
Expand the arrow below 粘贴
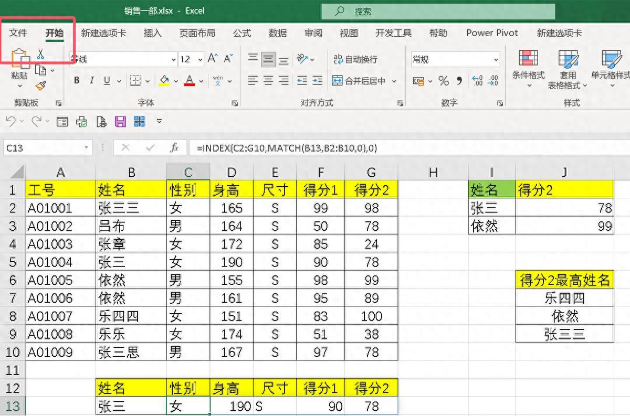[x=20, y=86]
